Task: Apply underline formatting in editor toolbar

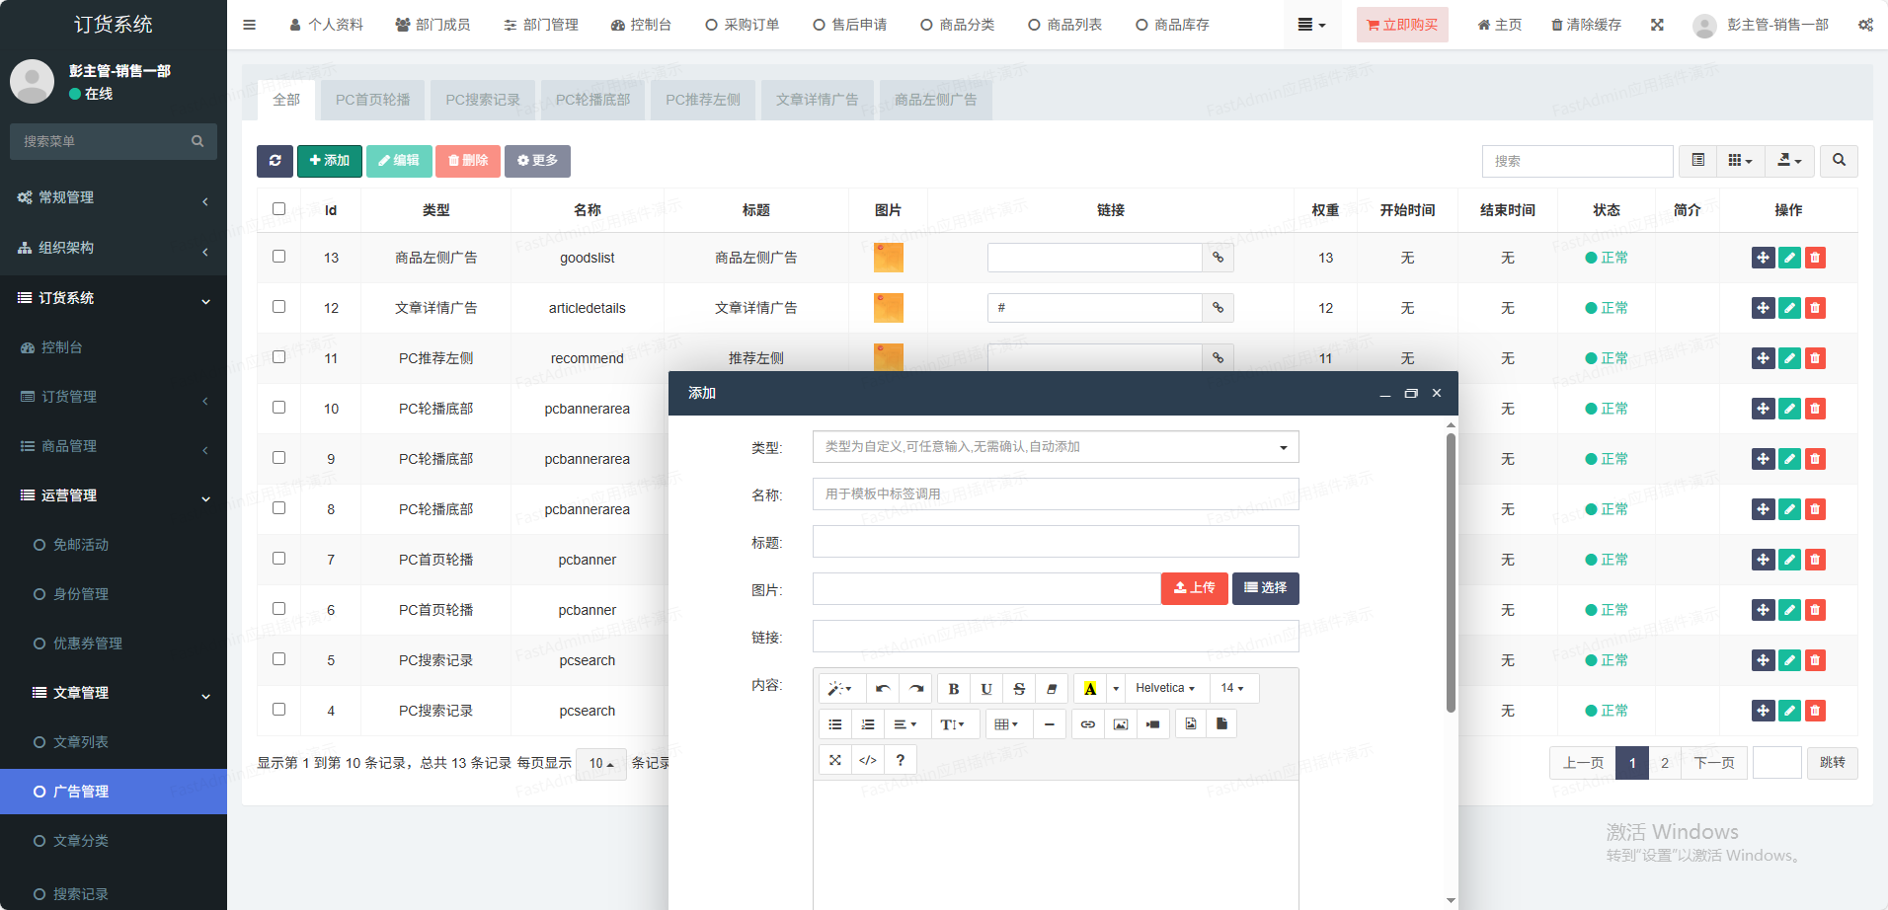Action: [985, 689]
